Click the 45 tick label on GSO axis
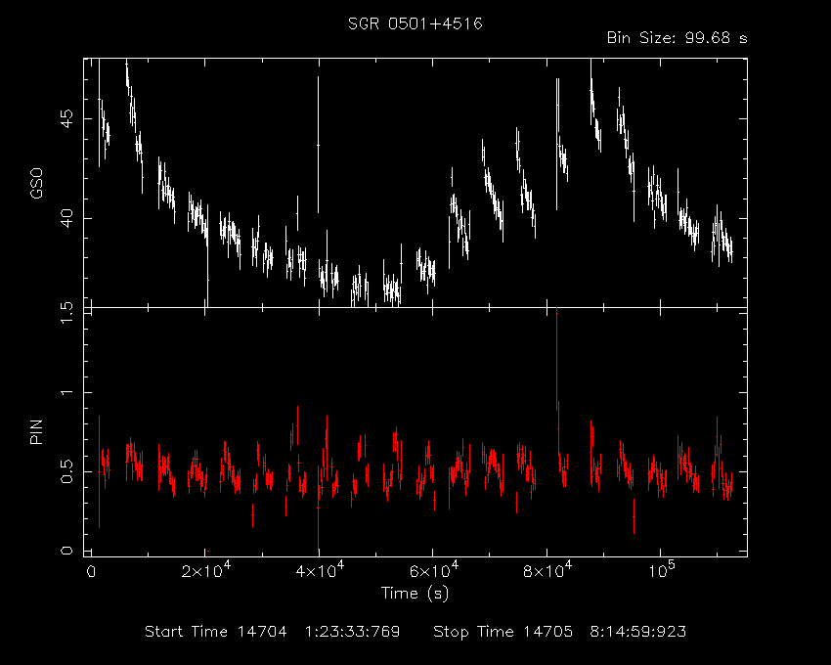 (66, 118)
